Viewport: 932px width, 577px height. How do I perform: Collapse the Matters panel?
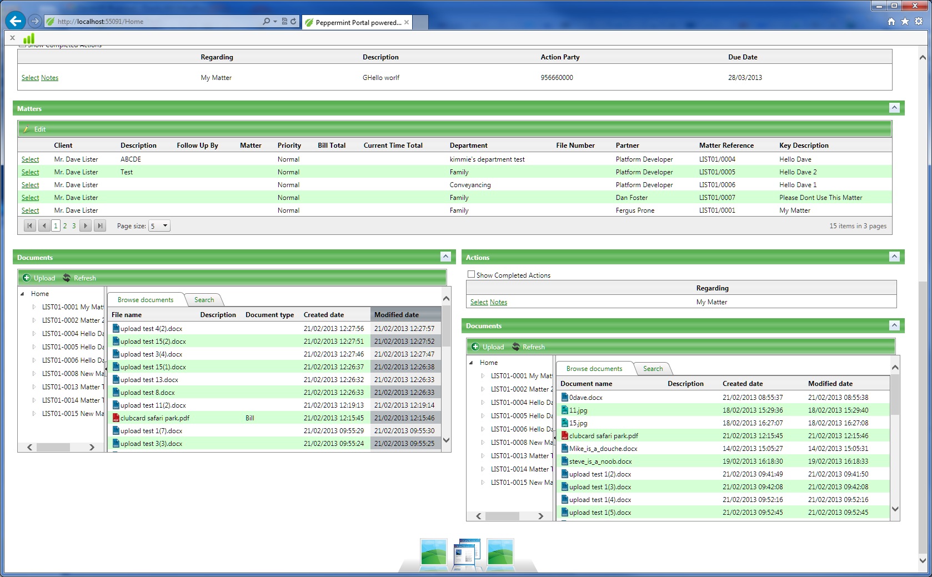point(894,108)
